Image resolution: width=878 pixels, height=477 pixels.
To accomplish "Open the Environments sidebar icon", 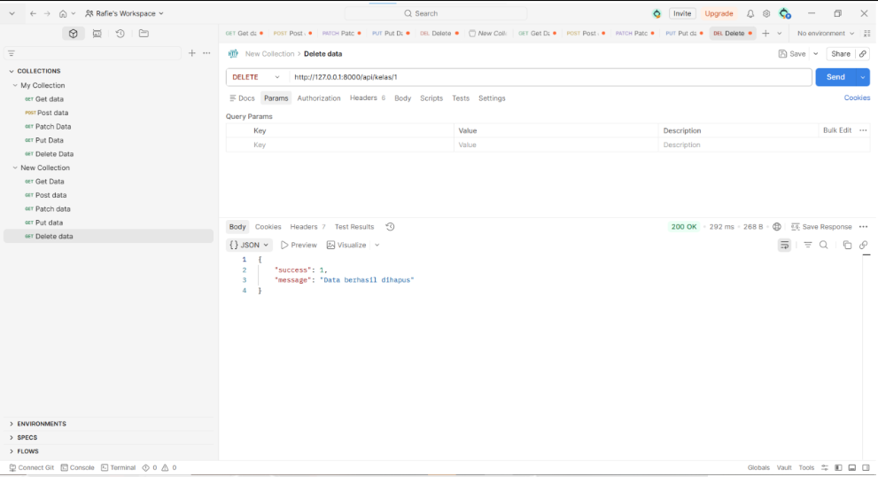I will [x=97, y=34].
